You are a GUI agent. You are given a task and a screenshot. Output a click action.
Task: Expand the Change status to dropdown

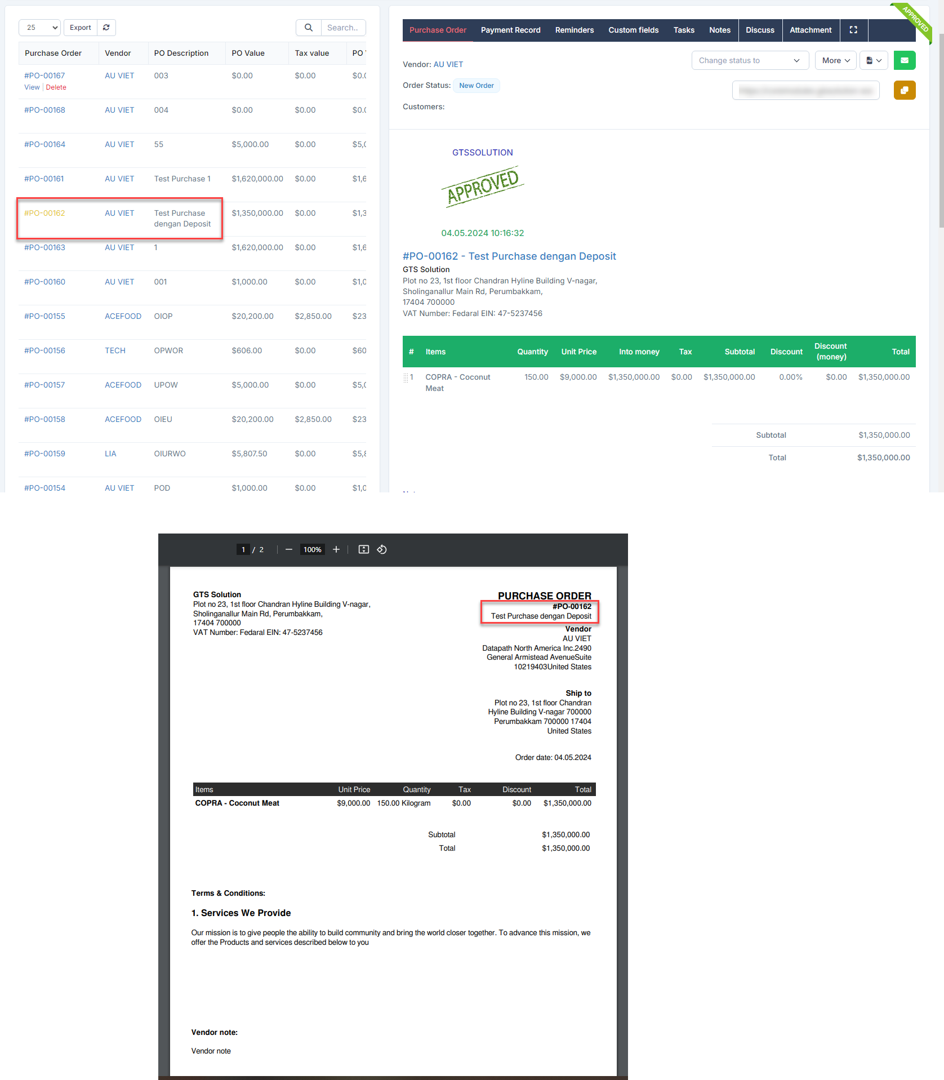click(x=750, y=60)
